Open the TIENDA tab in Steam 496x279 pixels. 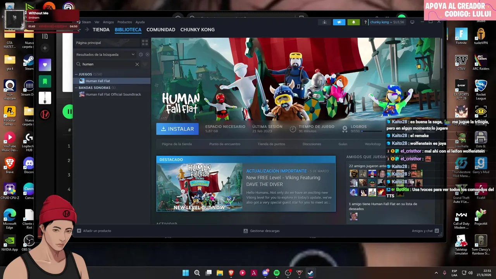click(101, 29)
